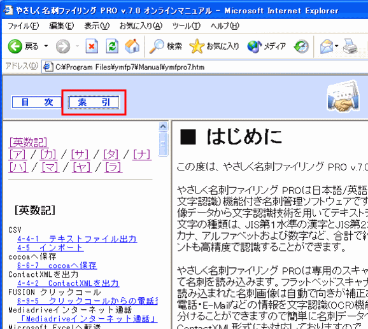The width and height of the screenshot is (368, 329).
Task: Open the ヘルプ(H) menu
Action: [225, 26]
